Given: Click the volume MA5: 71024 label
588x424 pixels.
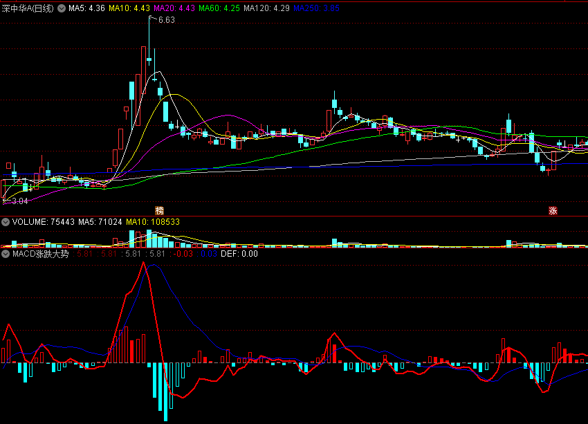Looking at the screenshot, I should coord(100,222).
